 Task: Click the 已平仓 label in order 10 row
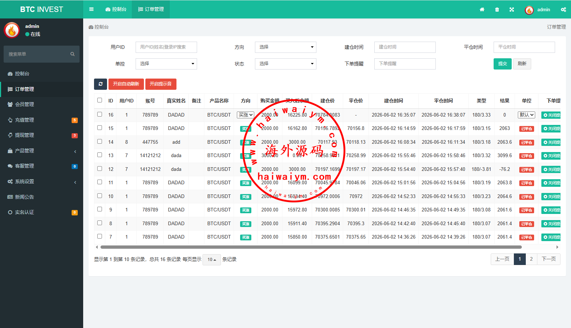tap(527, 197)
